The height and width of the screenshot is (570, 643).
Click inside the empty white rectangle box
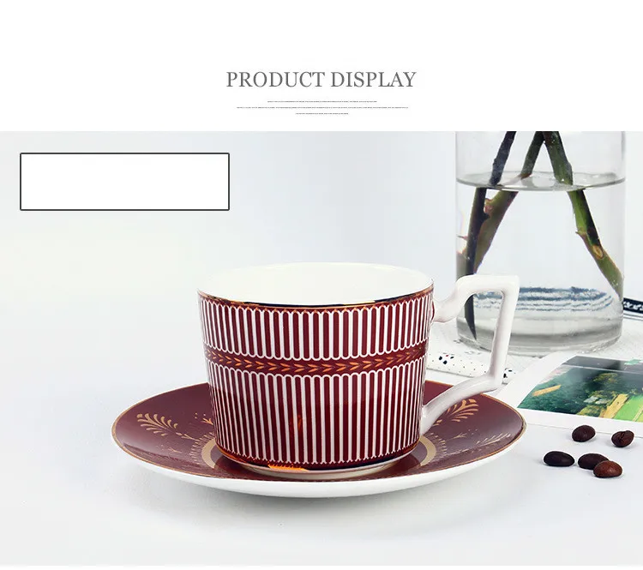(124, 182)
